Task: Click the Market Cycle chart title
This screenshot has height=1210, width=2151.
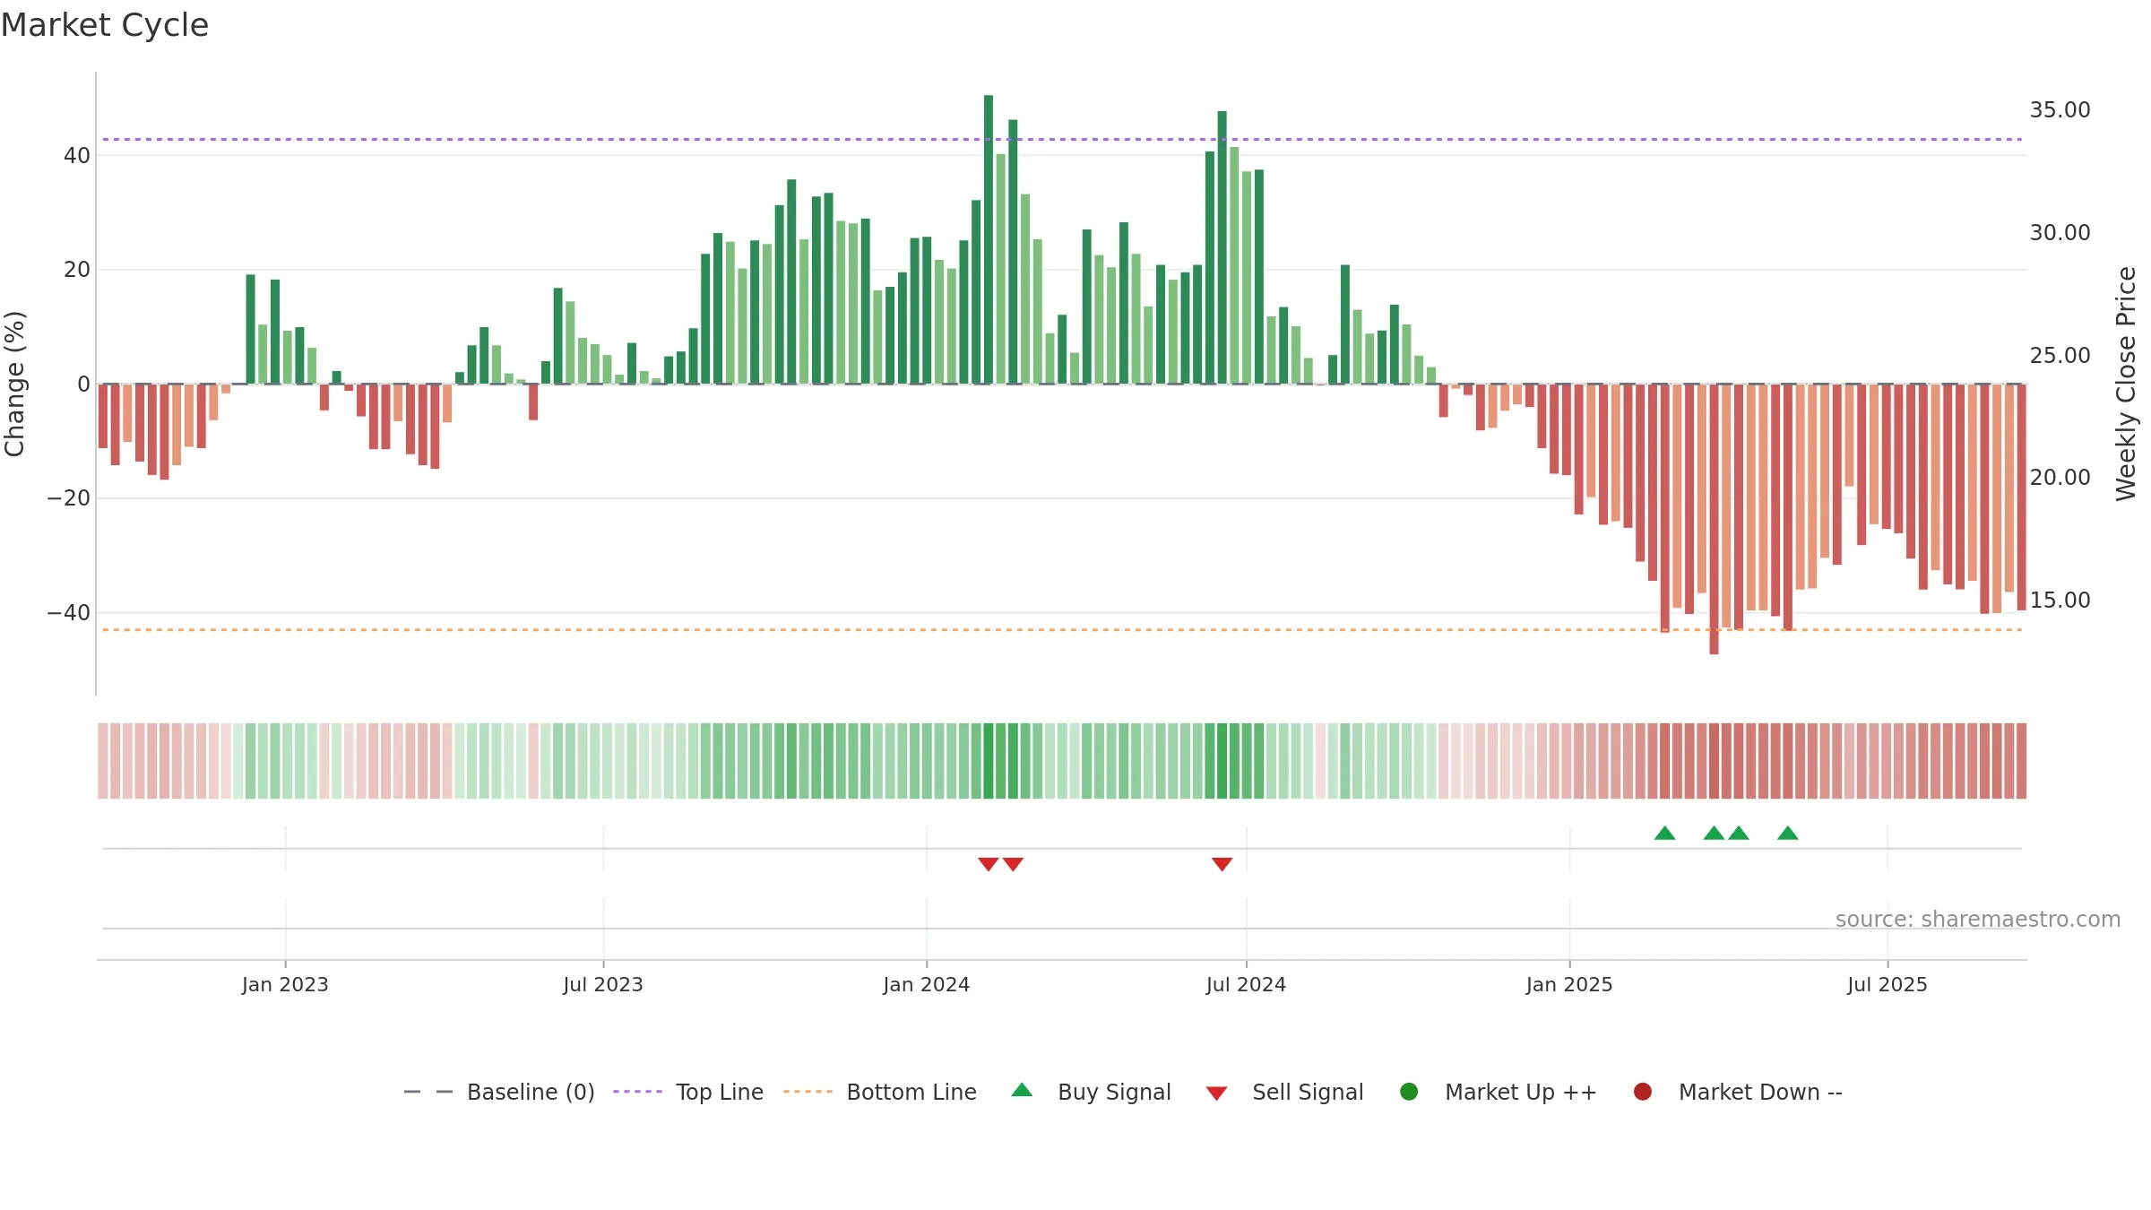Action: coord(105,25)
